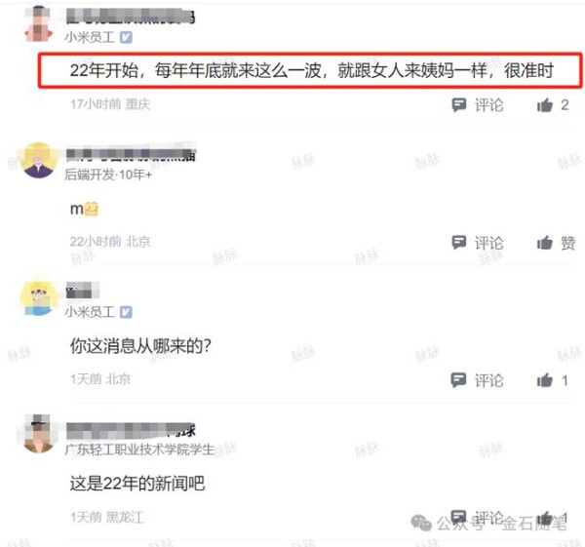585x547 pixels.
Task: Like the comment '这是22年的新闻吧'
Action: click(x=553, y=518)
